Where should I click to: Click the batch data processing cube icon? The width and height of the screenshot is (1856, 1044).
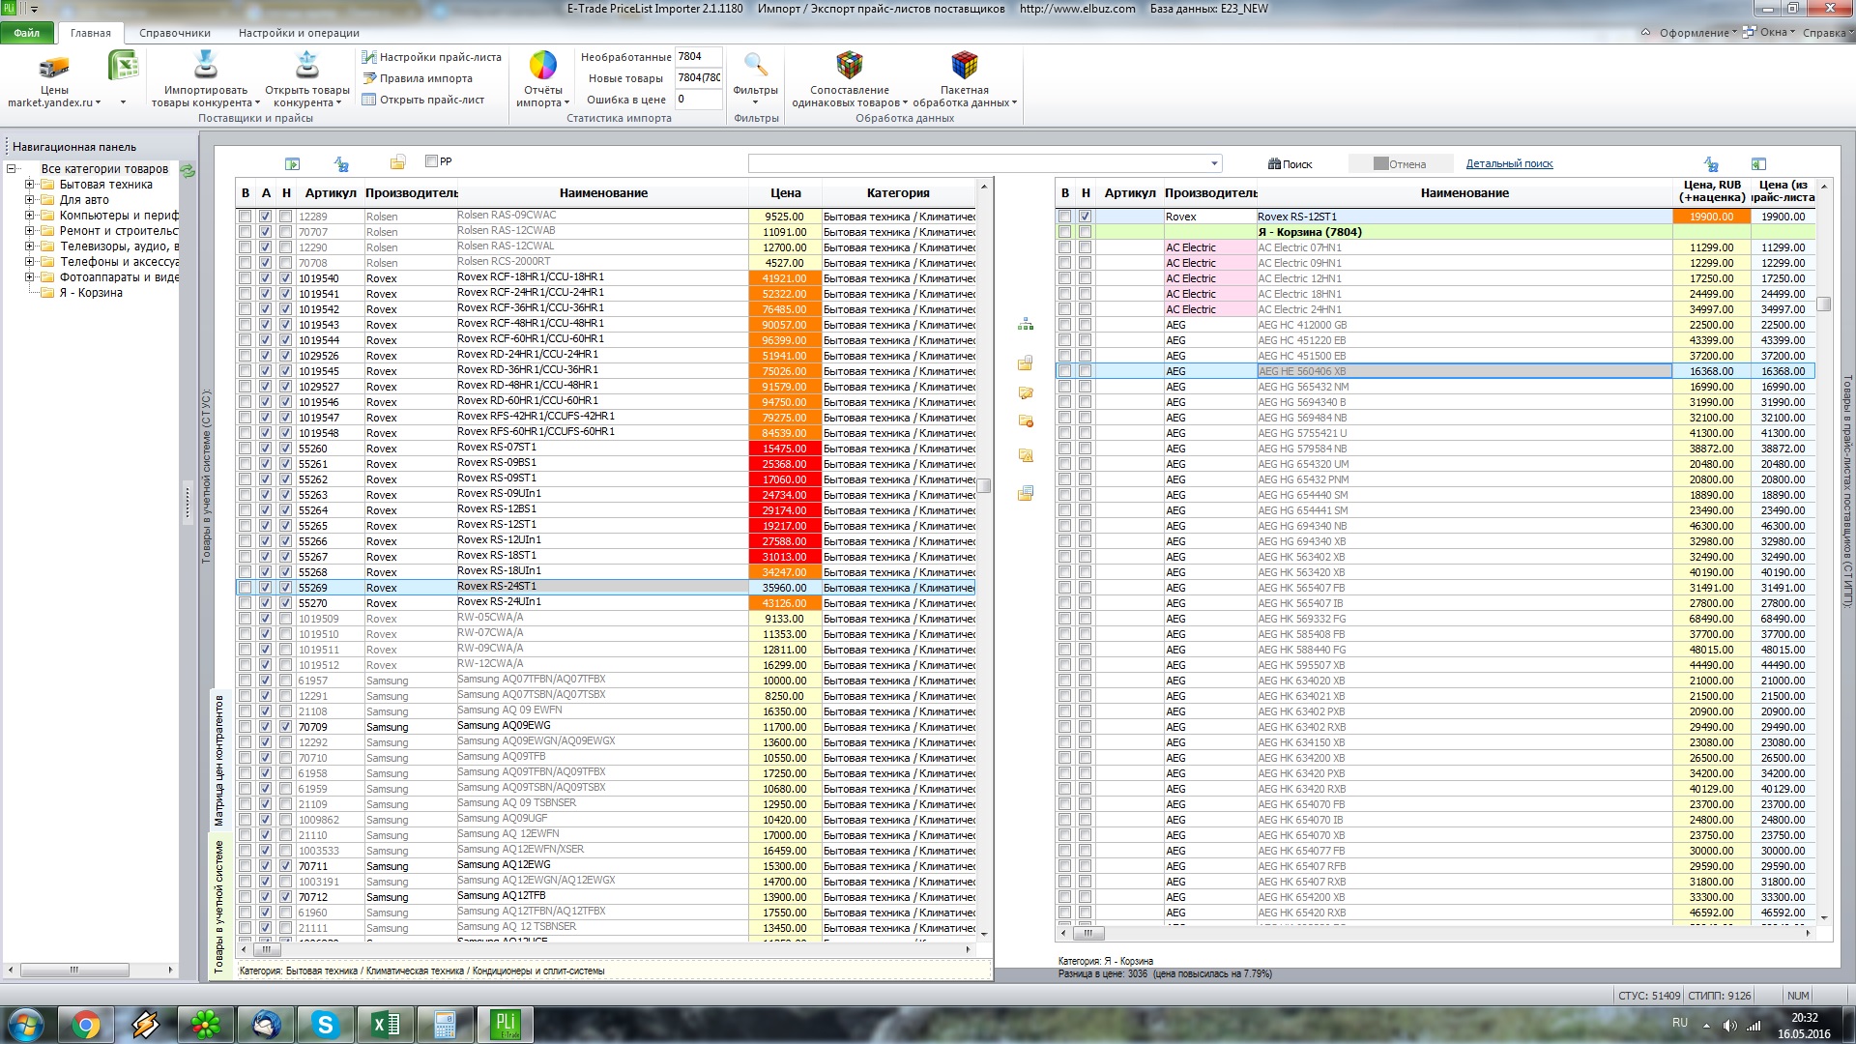965,65
